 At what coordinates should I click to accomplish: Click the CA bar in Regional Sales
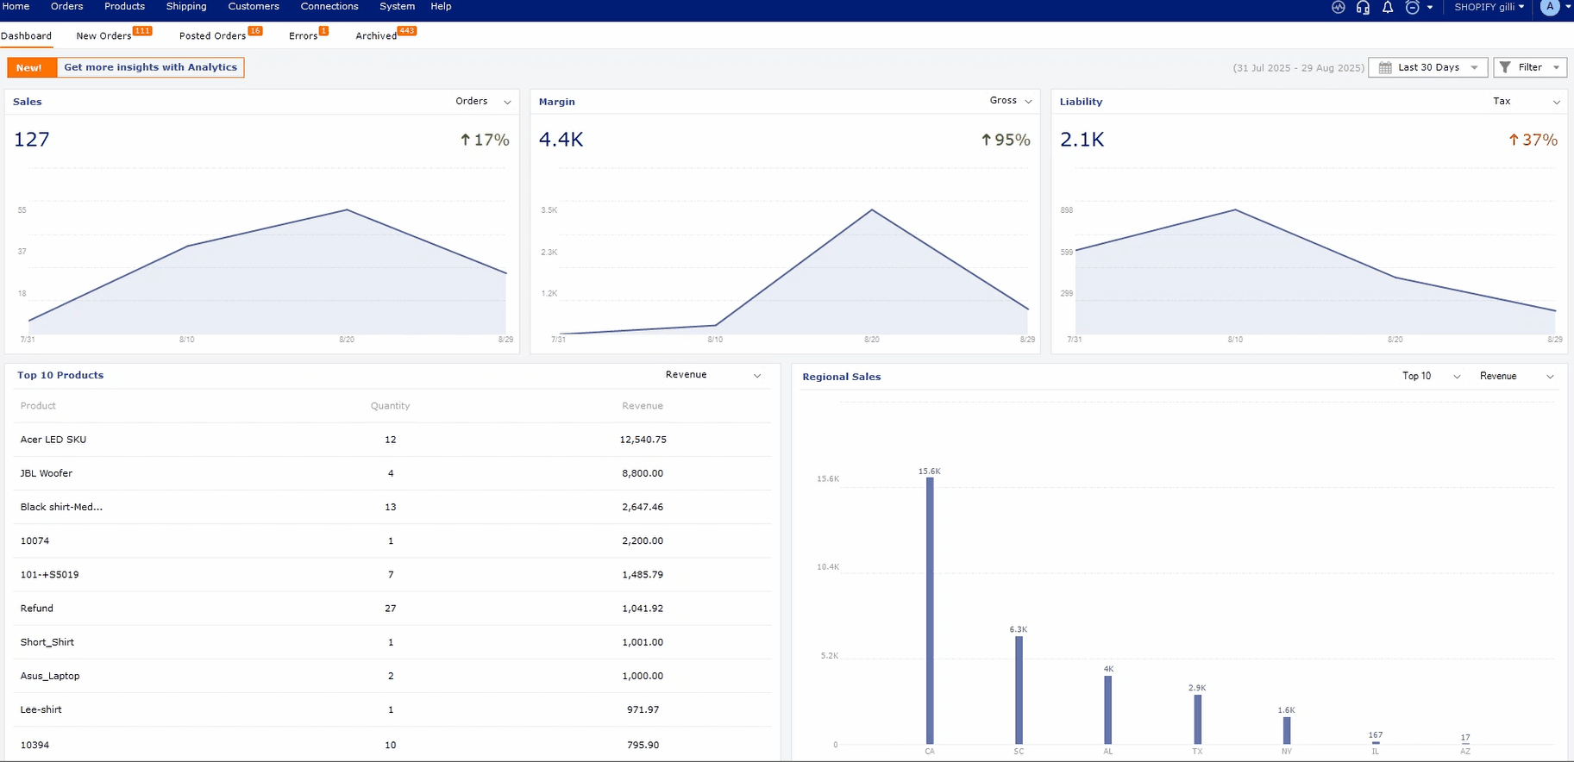tap(930, 610)
